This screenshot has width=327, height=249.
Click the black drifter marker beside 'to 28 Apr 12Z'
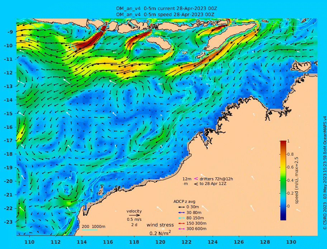(196, 184)
